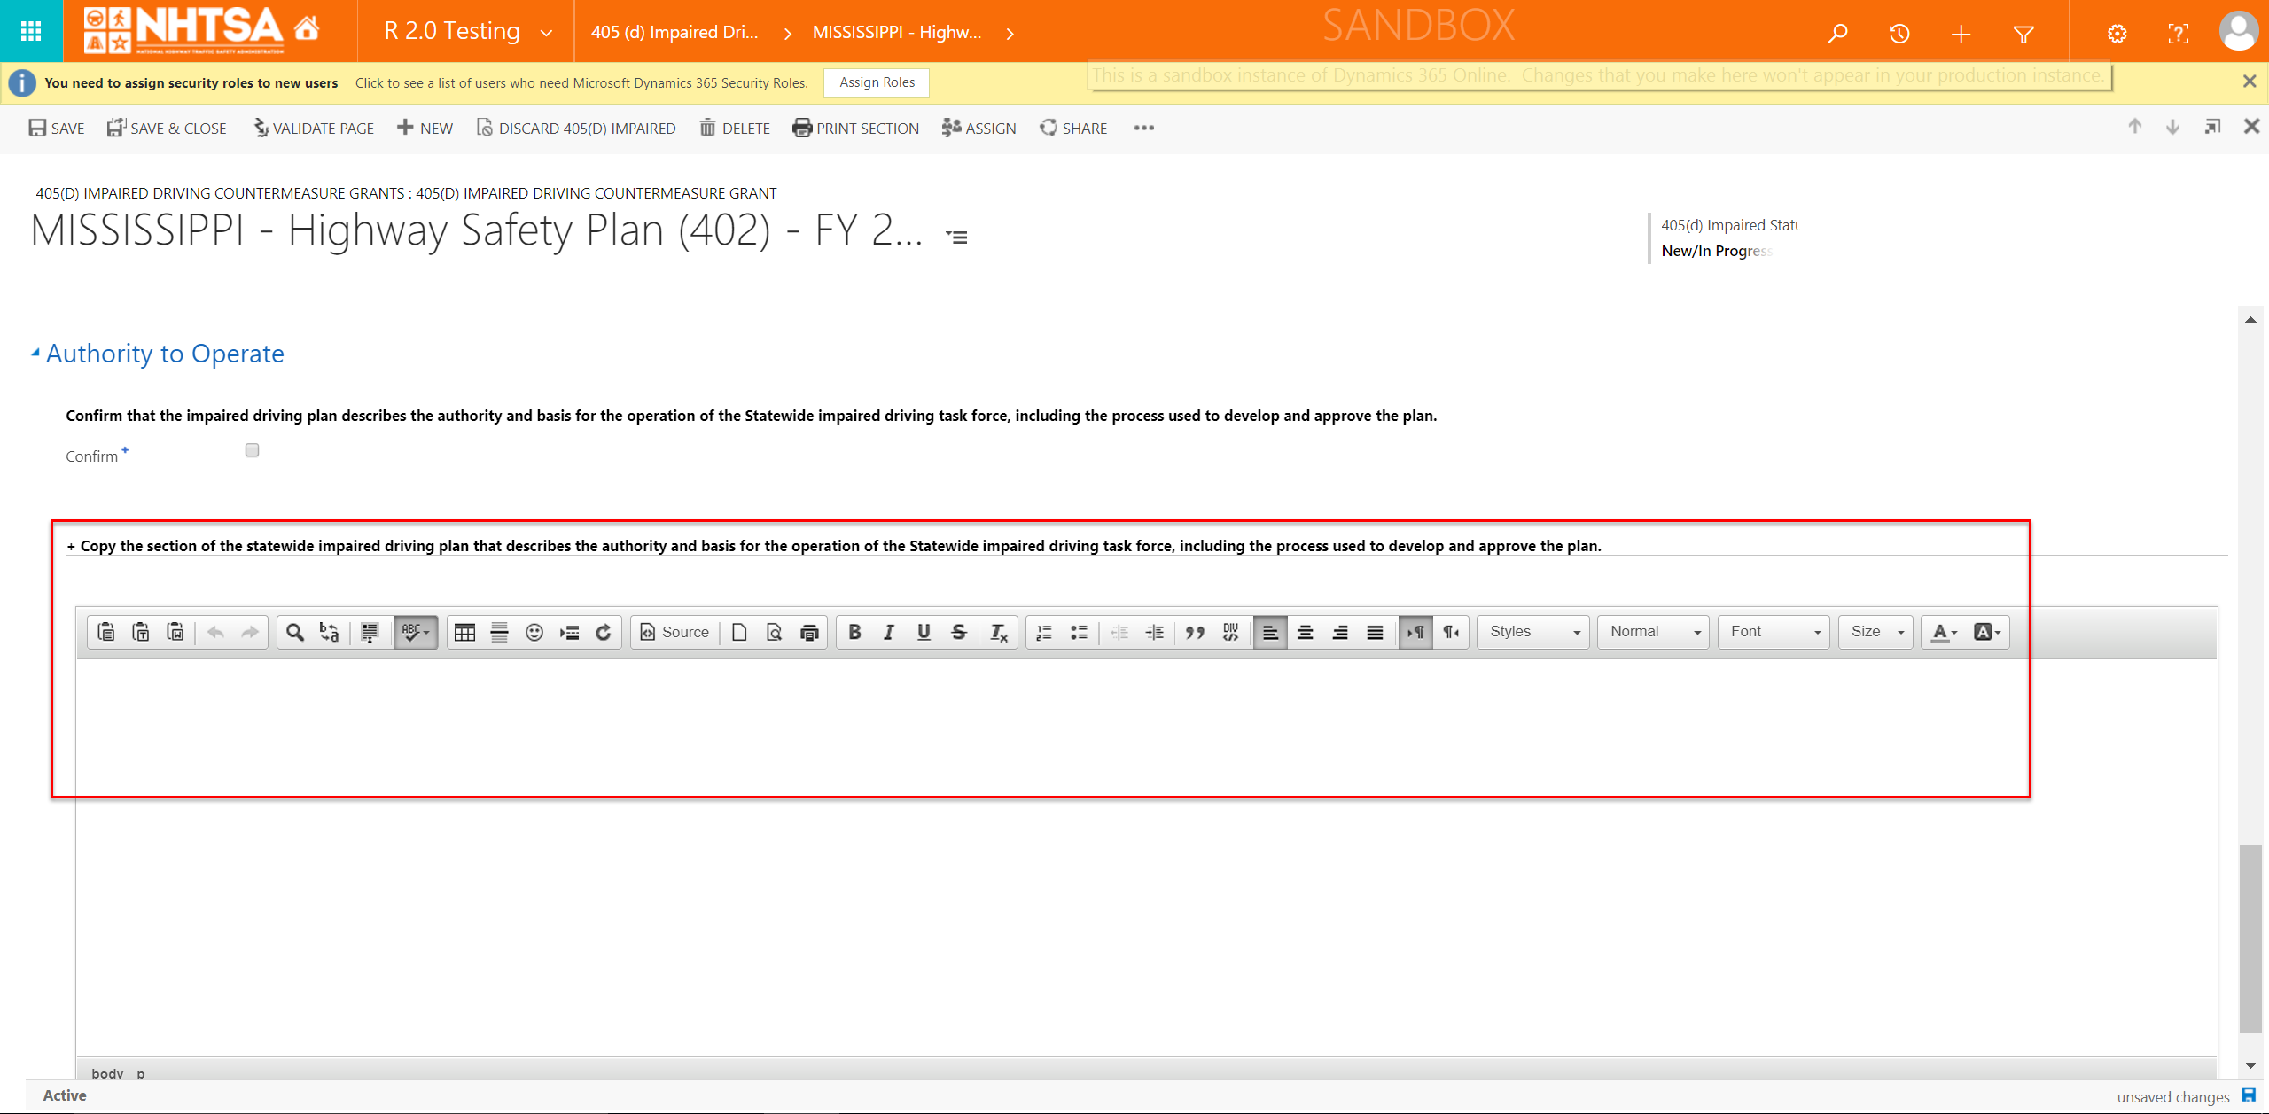The height and width of the screenshot is (1114, 2269).
Task: Insert numbered list in editor
Action: [1044, 632]
